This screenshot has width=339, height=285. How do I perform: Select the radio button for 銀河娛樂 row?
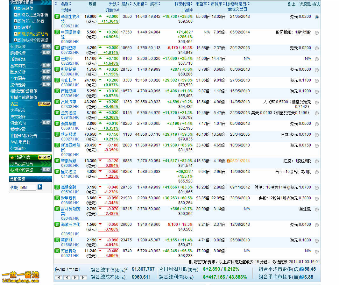317,135
